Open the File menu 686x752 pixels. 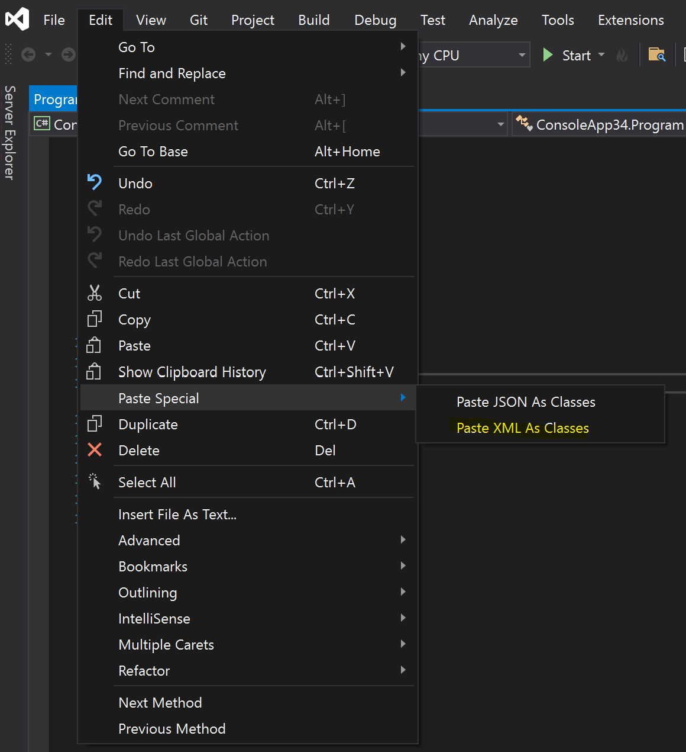[54, 20]
